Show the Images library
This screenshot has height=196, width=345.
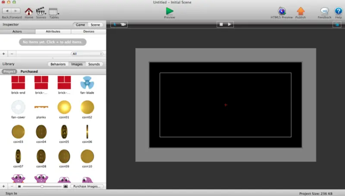[x=77, y=64]
